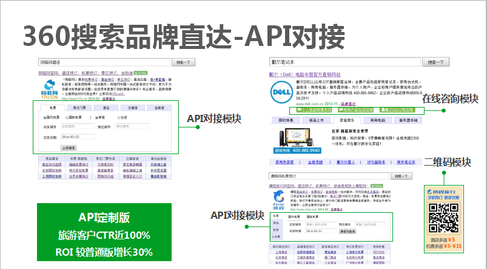The height and width of the screenshot is (269, 487).
Task: Click 搜索一下 button beside 携程网机票预订 query
Action: pos(401,176)
